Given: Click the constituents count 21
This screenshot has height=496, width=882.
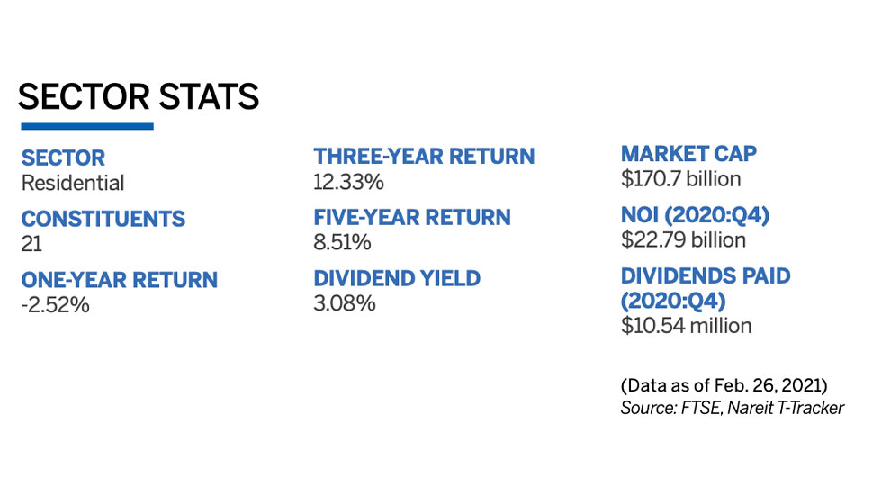Looking at the screenshot, I should [x=31, y=243].
